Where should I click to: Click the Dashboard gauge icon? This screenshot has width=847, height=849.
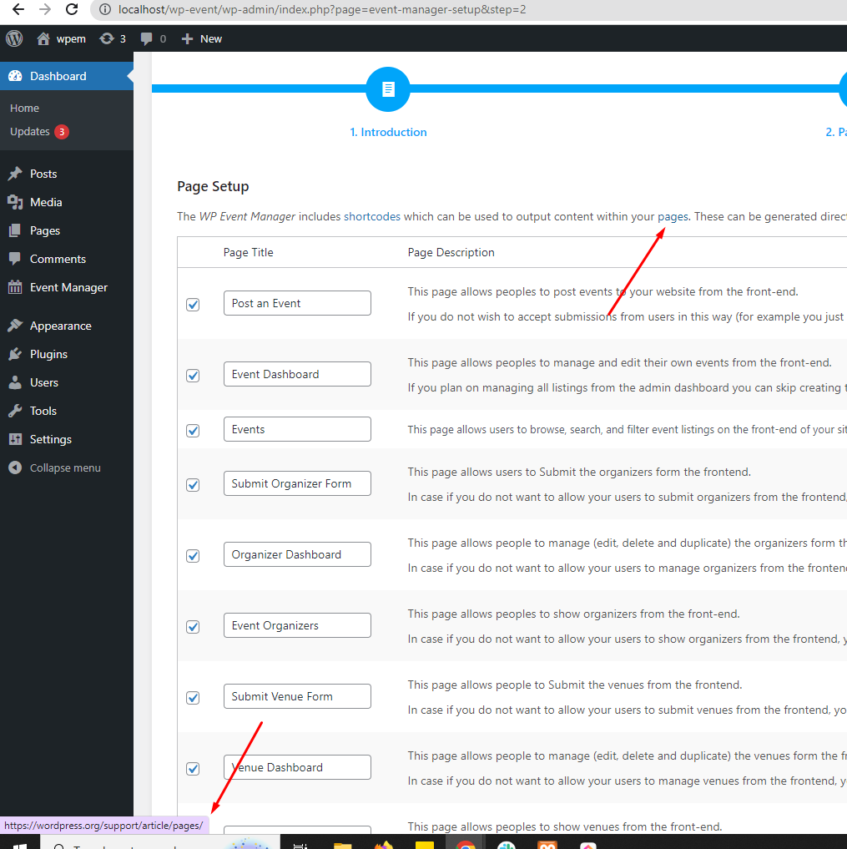[15, 76]
